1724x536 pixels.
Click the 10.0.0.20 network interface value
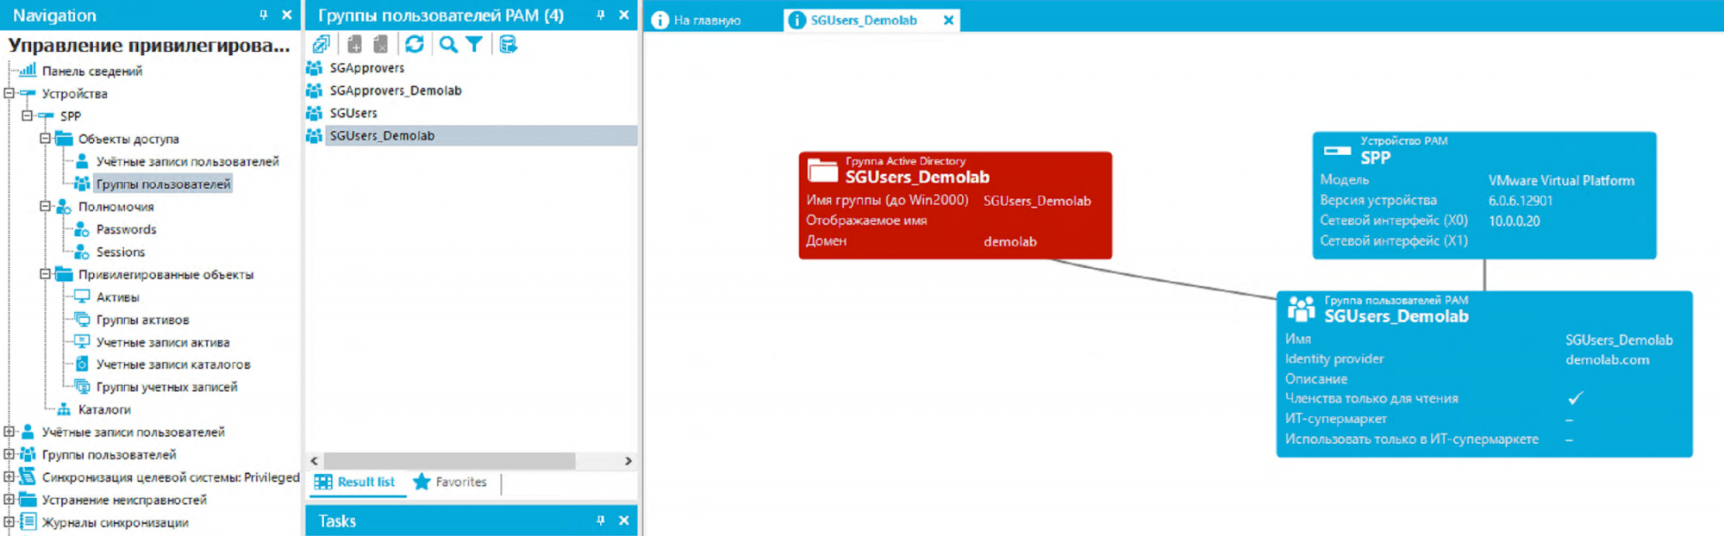click(1514, 221)
